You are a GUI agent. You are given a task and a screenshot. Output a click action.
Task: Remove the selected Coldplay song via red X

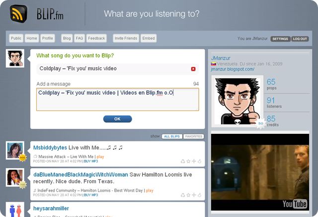click(193, 69)
